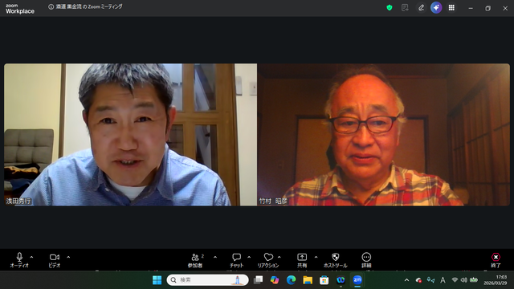Open ホストツール host tools
This screenshot has width=514, height=289.
pos(335,260)
